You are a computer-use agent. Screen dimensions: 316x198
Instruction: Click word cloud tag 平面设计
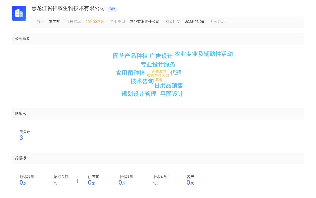coord(172,94)
